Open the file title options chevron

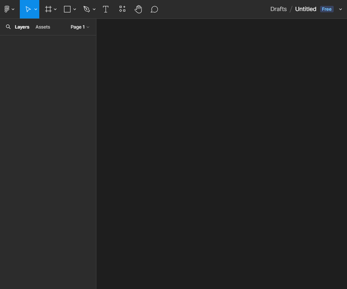(341, 9)
